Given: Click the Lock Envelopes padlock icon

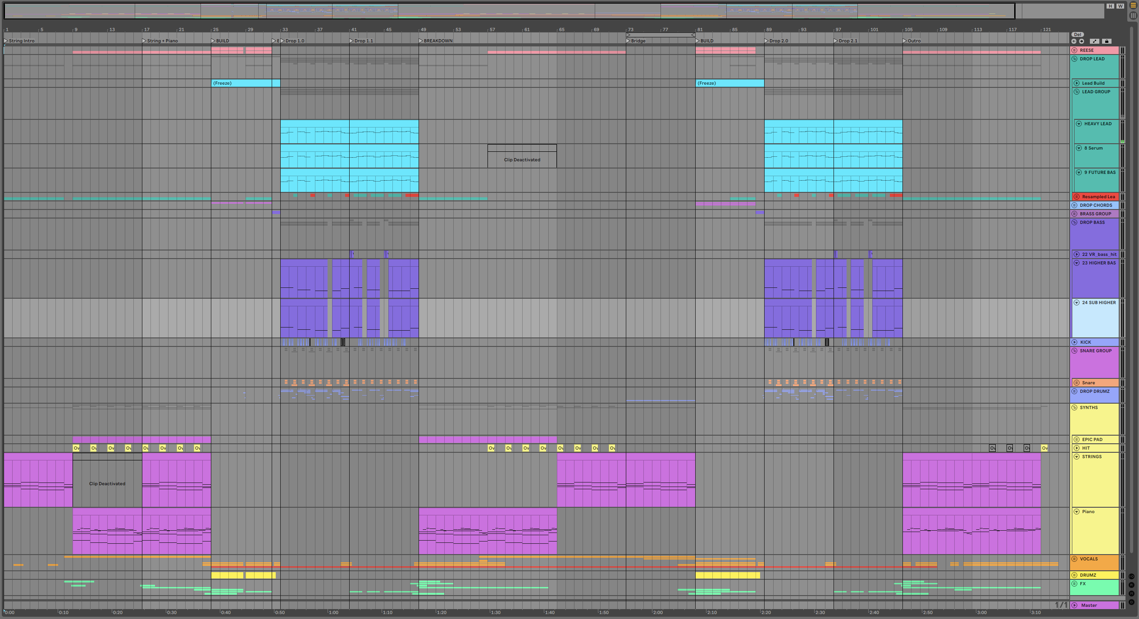Looking at the screenshot, I should [x=1107, y=41].
